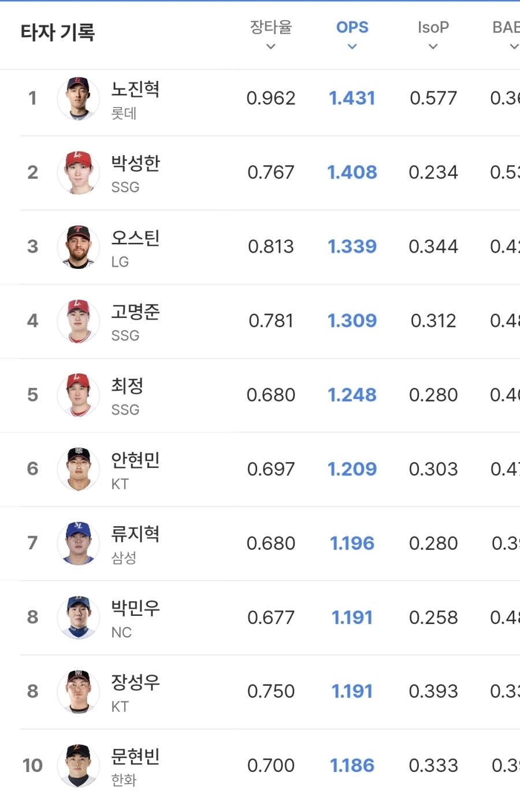Select the OPS column header
The width and height of the screenshot is (520, 798).
pos(352,27)
